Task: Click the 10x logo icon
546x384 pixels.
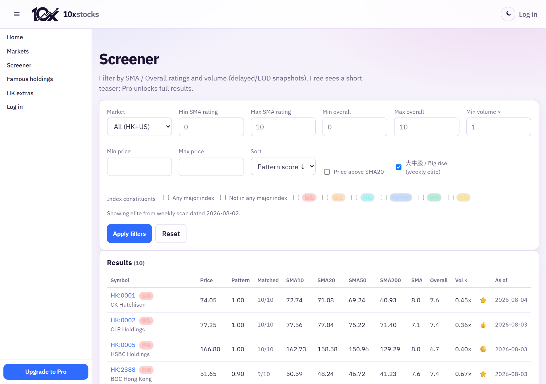Action: pyautogui.click(x=45, y=14)
